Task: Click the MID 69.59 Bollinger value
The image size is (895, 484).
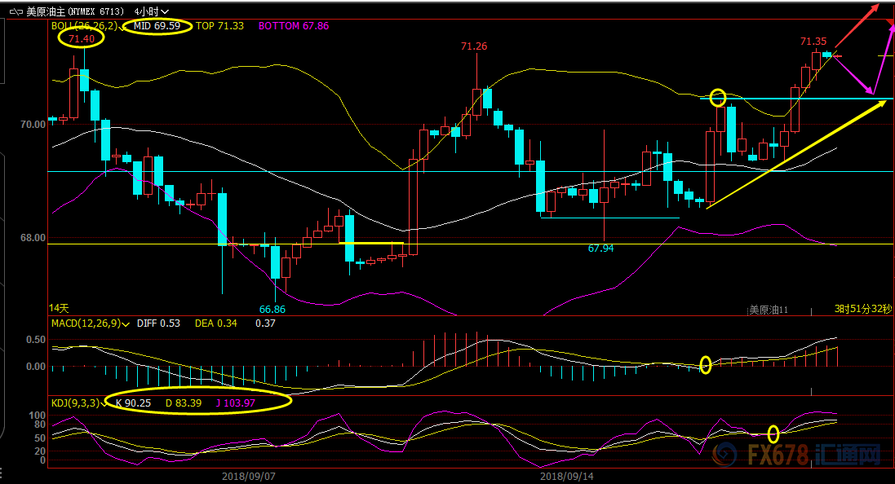Action: pos(157,25)
